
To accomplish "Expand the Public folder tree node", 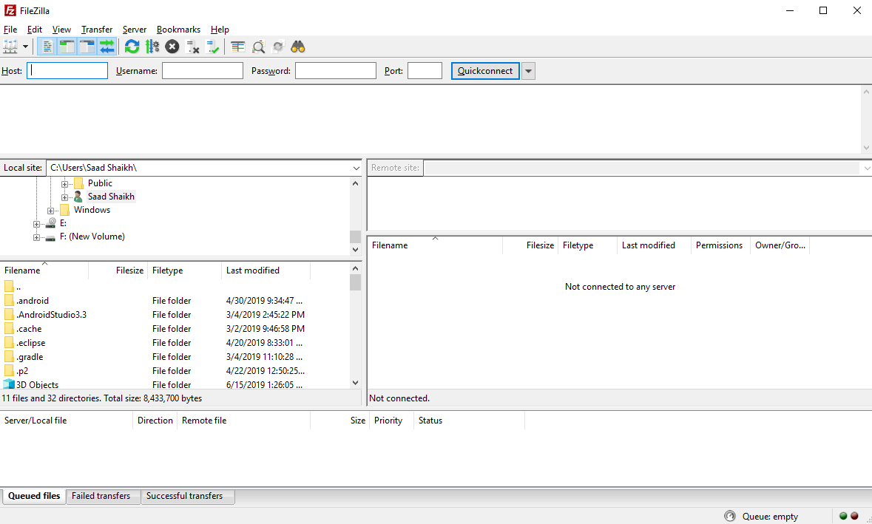I will point(64,184).
